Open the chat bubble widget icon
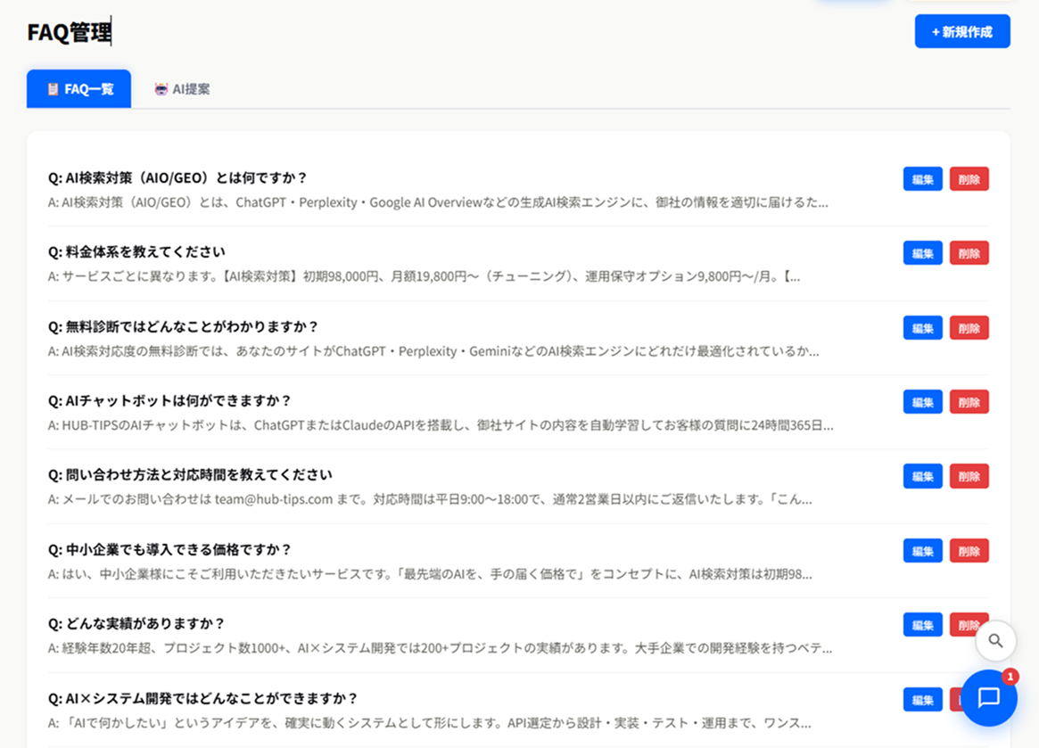Image resolution: width=1039 pixels, height=748 pixels. click(989, 698)
